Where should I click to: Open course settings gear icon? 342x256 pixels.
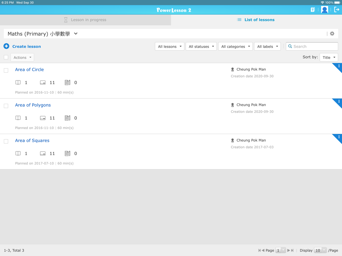pos(332,33)
